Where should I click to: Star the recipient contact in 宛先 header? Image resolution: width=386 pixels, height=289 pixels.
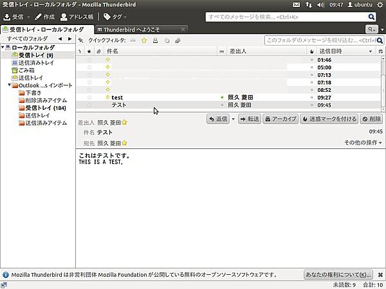click(124, 143)
